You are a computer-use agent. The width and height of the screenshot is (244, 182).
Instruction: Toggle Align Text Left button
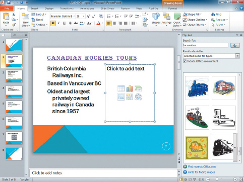pyautogui.click(x=109, y=23)
